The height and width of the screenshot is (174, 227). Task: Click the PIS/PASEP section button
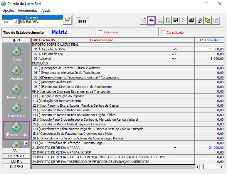point(16,156)
